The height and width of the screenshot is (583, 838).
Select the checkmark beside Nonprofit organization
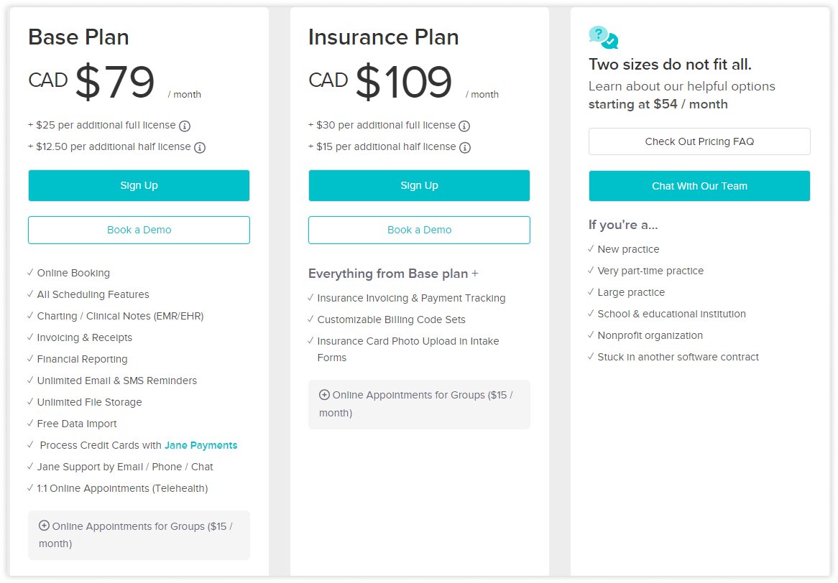pos(591,335)
